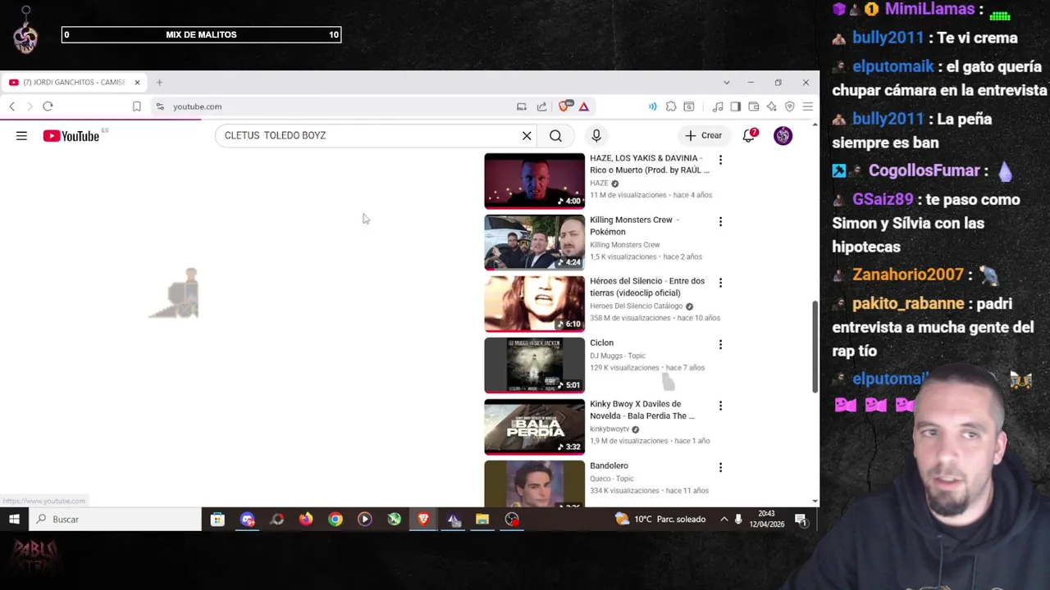Click the Buscar taskbar search box
The height and width of the screenshot is (590, 1050).
pos(115,520)
